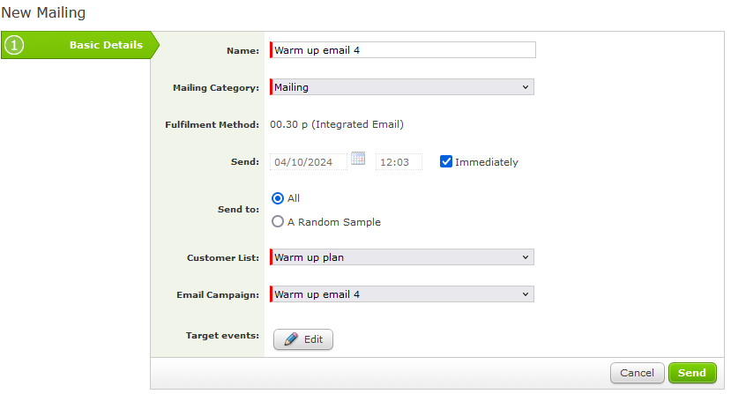Cancel the new mailing

637,373
